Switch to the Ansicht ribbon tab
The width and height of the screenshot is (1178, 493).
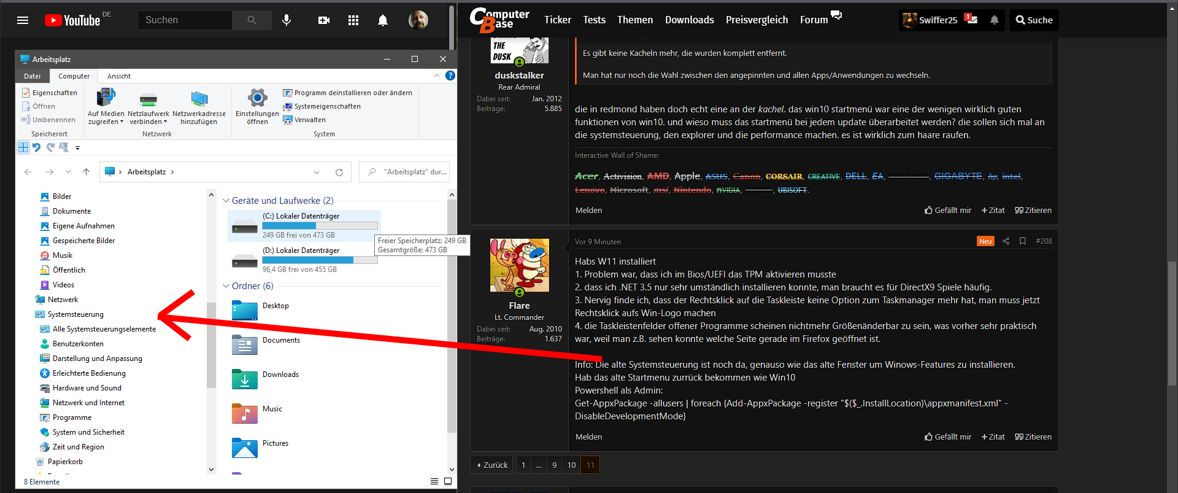pyautogui.click(x=119, y=76)
